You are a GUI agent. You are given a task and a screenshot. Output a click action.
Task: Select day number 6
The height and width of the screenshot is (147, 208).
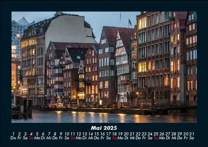point(43,134)
